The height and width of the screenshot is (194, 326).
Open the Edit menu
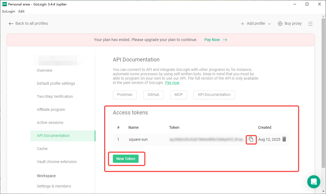coord(21,11)
